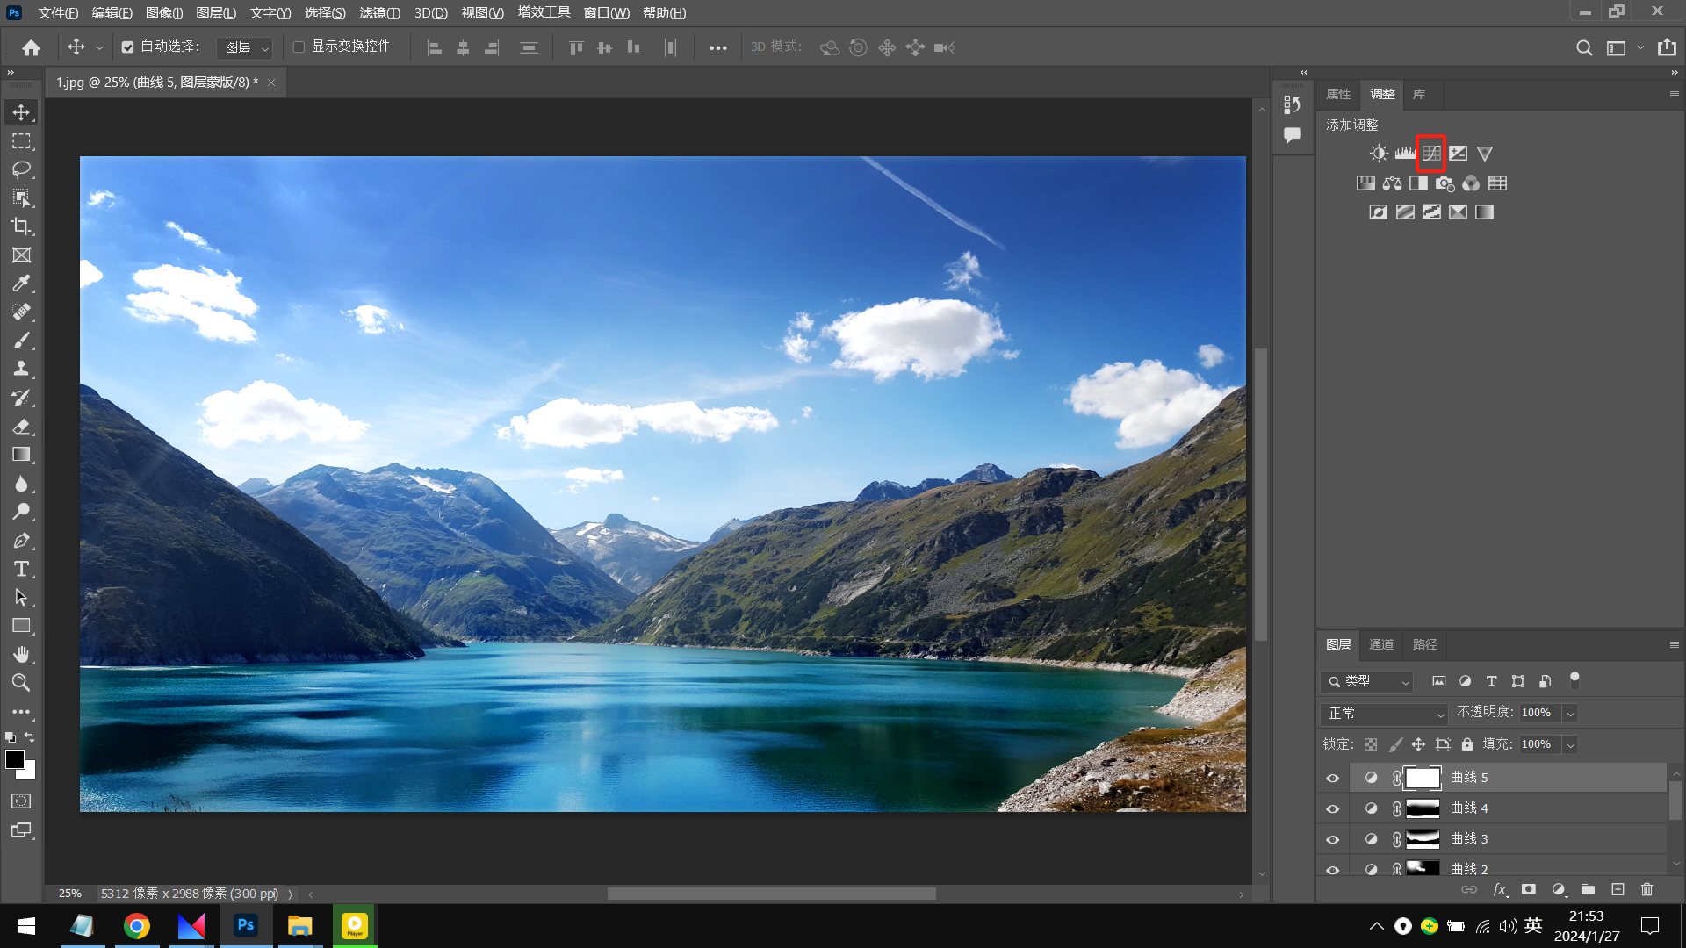This screenshot has width=1686, height=948.
Task: Select the Object Selection tool
Action: (x=21, y=198)
